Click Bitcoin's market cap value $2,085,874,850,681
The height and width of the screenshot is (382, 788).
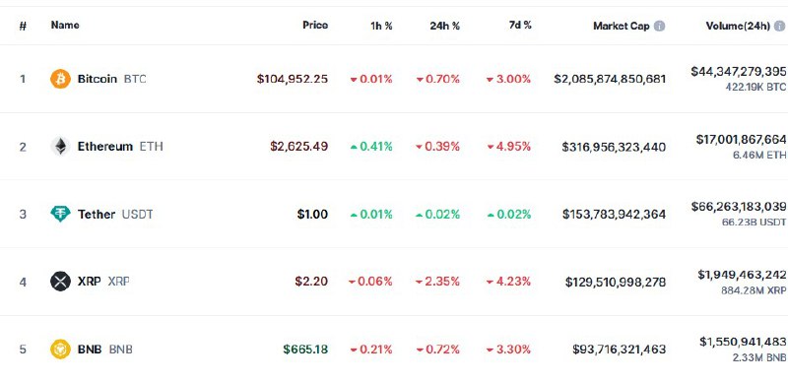tap(610, 79)
